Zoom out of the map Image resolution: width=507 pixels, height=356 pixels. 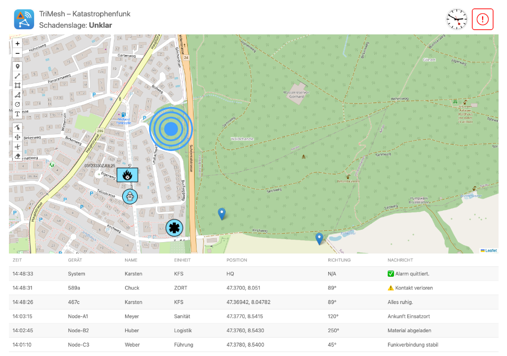[x=17, y=53]
